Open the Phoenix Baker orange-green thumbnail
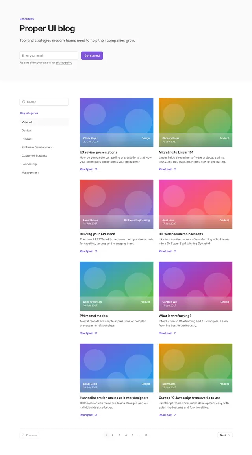This screenshot has height=455, width=252. click(x=195, y=122)
